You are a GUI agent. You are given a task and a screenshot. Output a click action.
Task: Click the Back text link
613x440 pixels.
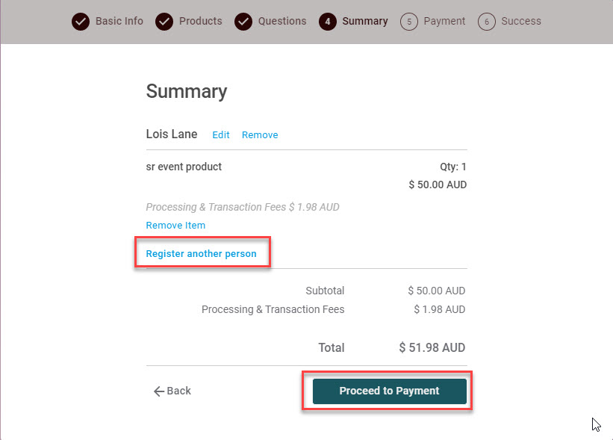(179, 391)
